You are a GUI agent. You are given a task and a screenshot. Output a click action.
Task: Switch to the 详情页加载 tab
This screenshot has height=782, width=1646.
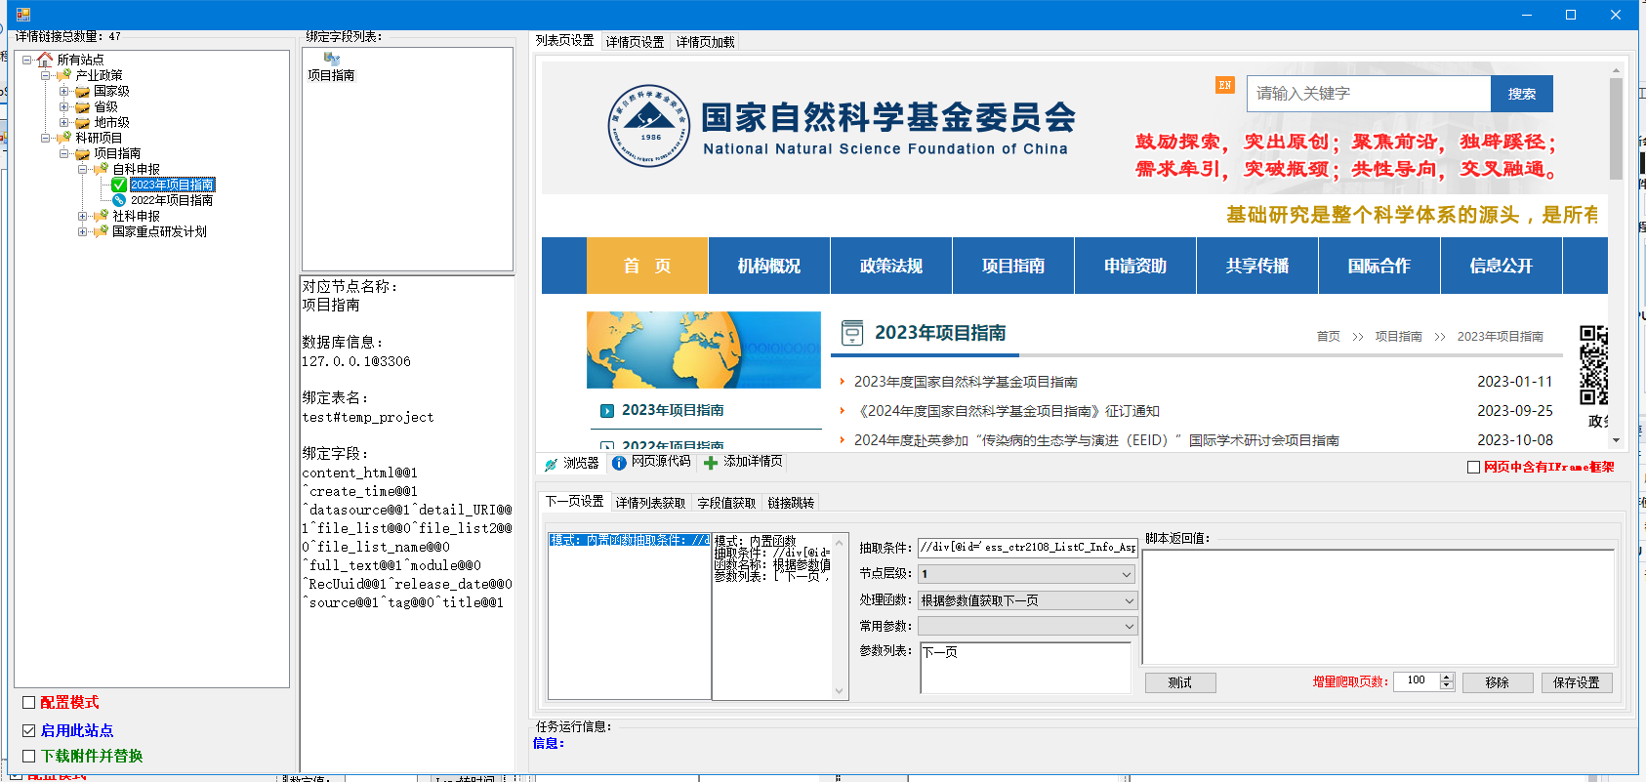705,42
